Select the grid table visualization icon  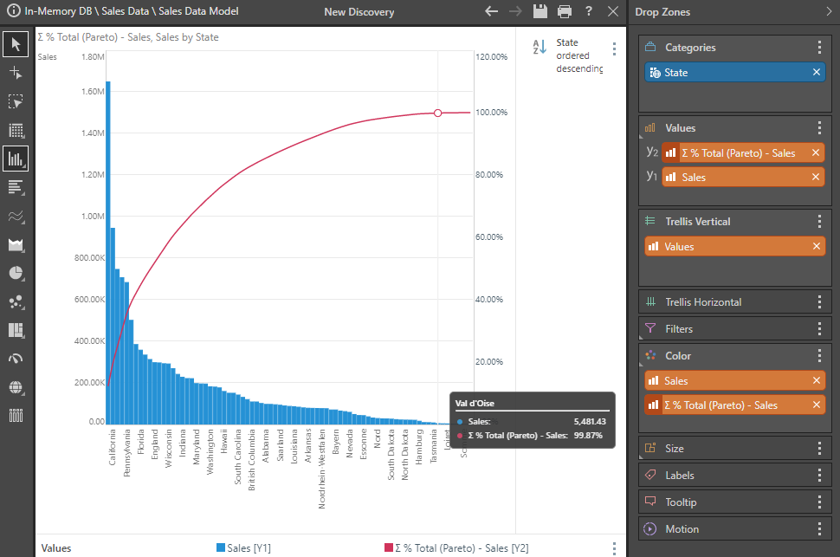coord(16,130)
